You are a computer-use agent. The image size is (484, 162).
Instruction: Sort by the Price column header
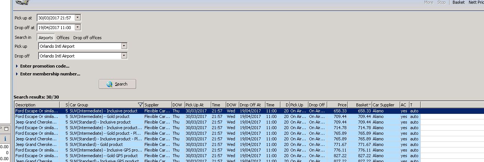[337, 105]
